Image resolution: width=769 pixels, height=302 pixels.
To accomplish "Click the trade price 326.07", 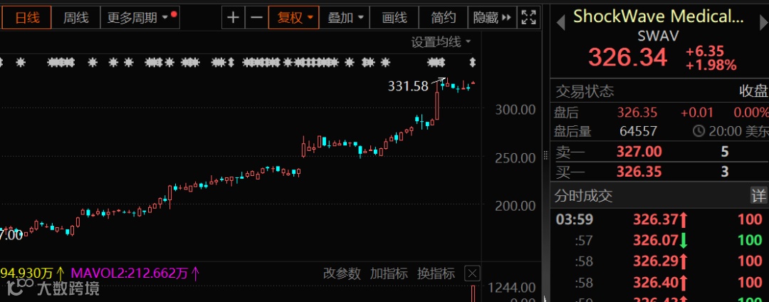I will [x=656, y=240].
